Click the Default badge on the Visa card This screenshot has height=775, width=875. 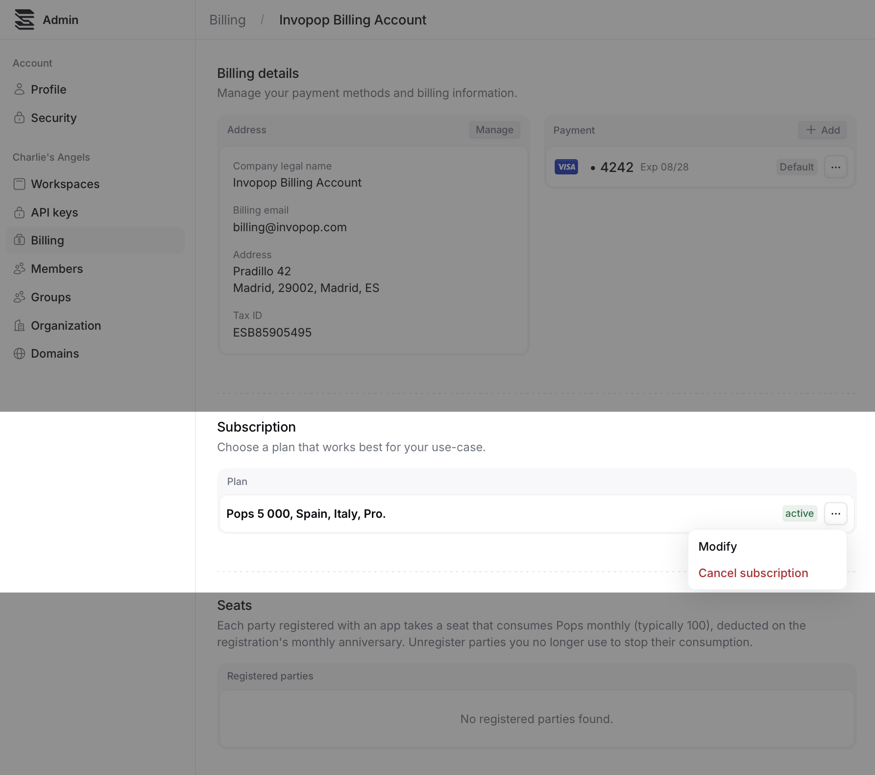click(797, 167)
